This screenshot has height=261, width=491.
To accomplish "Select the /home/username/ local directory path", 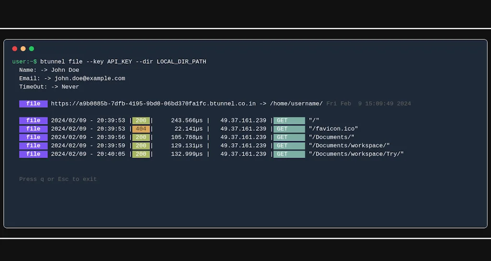I will pos(296,104).
